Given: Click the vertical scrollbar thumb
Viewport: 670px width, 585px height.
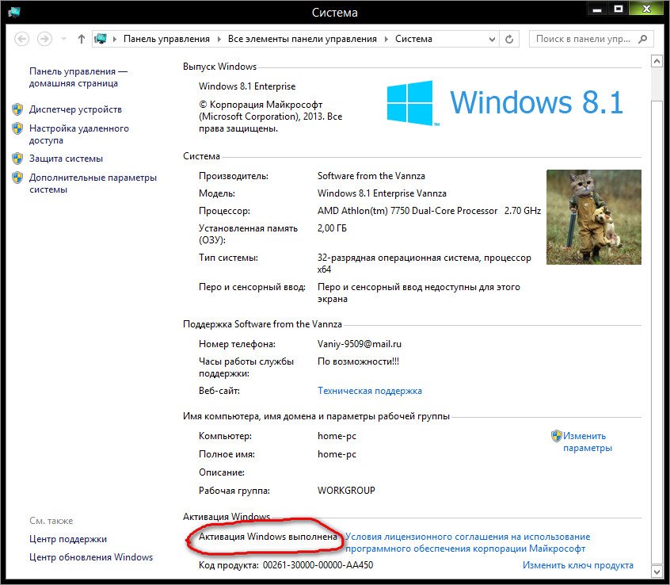Looking at the screenshot, I should pos(657,331).
